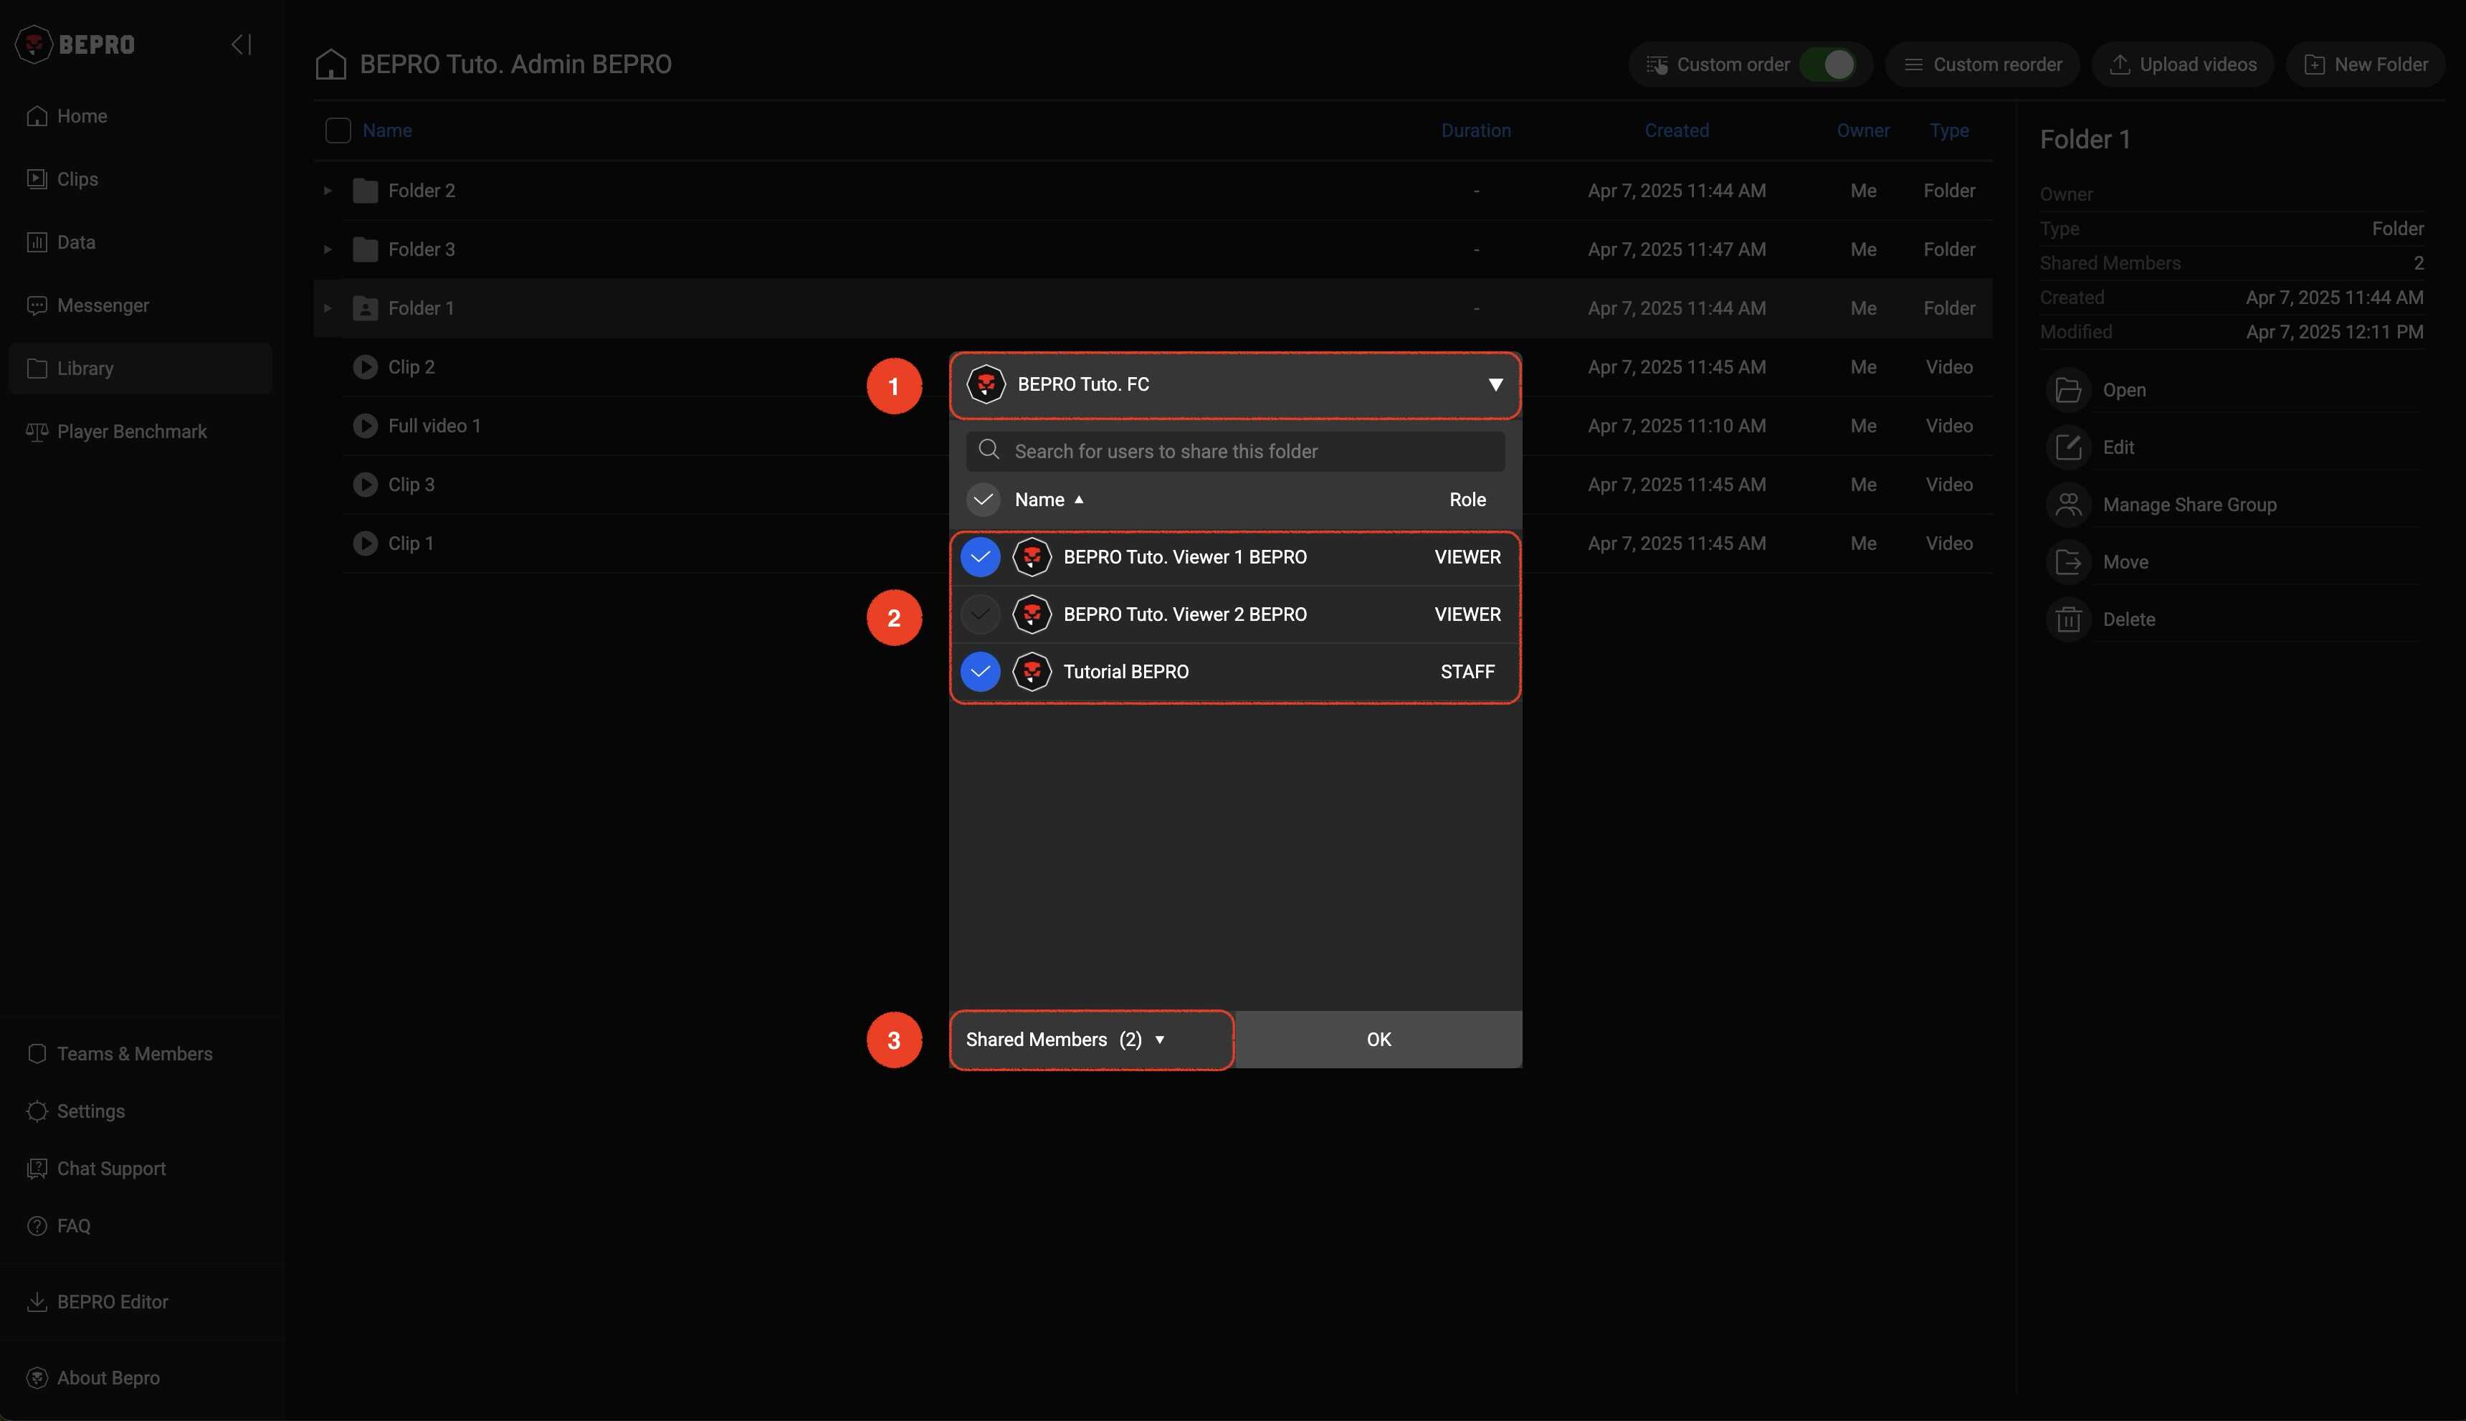Screen dimensions: 2466x1421
Task: Click the Upload videos button
Action: pos(2182,65)
